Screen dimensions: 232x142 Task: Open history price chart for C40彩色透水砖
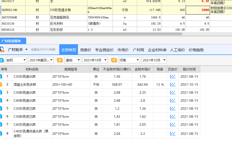[x=172, y=100]
